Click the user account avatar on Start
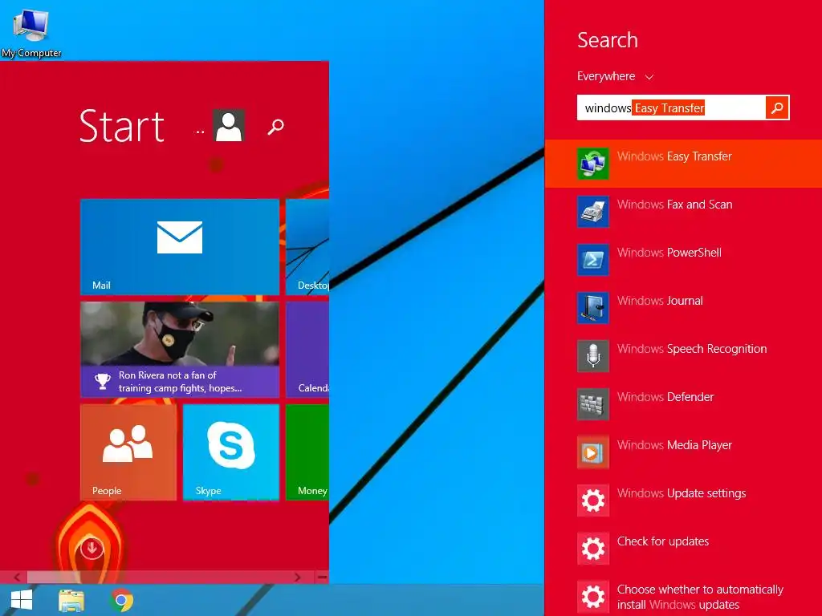 (x=229, y=125)
